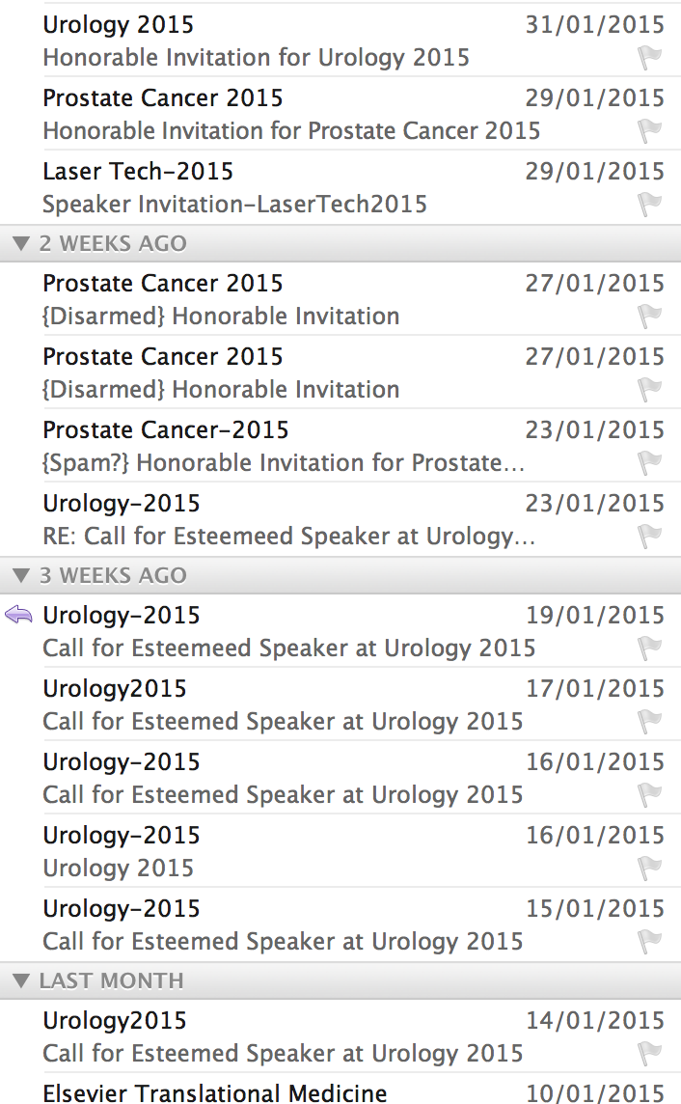This screenshot has height=1104, width=681.
Task: Flag the Prostate Cancer 2015 email from 29/01/2015
Action: pyautogui.click(x=651, y=131)
